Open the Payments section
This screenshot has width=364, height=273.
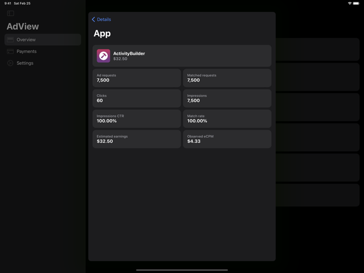tap(43, 51)
